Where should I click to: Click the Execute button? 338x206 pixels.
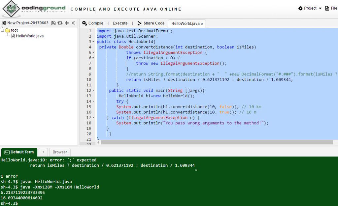pyautogui.click(x=120, y=23)
